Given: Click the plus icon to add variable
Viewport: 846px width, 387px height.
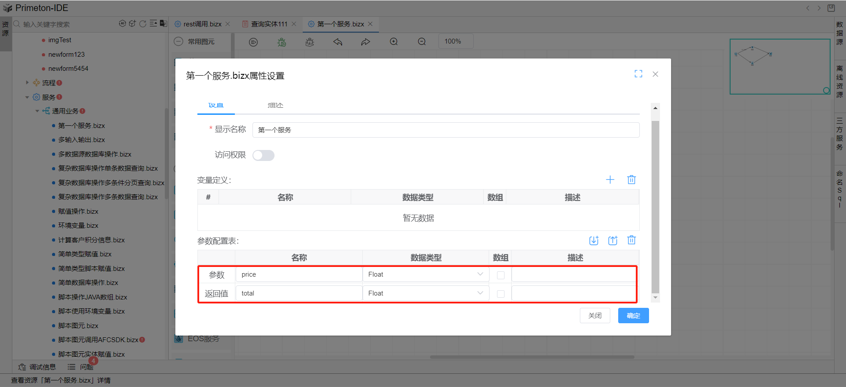Looking at the screenshot, I should tap(610, 179).
